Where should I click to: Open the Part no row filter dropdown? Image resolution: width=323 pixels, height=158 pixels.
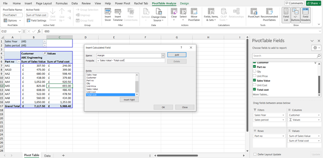19,61
